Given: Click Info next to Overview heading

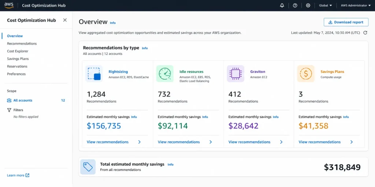Looking at the screenshot, I should (x=113, y=23).
